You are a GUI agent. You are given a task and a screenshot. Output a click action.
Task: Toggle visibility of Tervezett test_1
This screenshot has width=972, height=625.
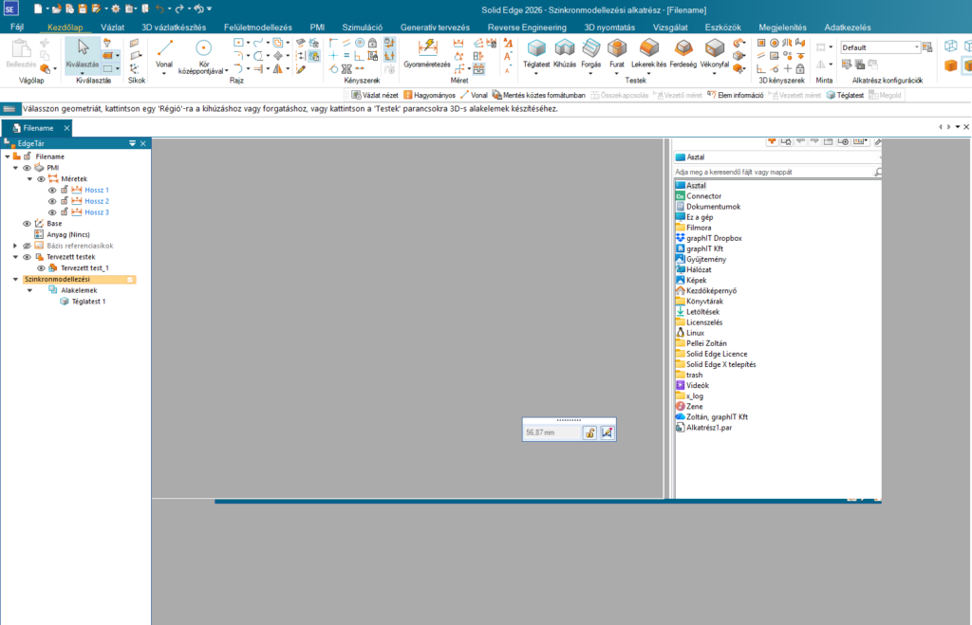[x=41, y=268]
